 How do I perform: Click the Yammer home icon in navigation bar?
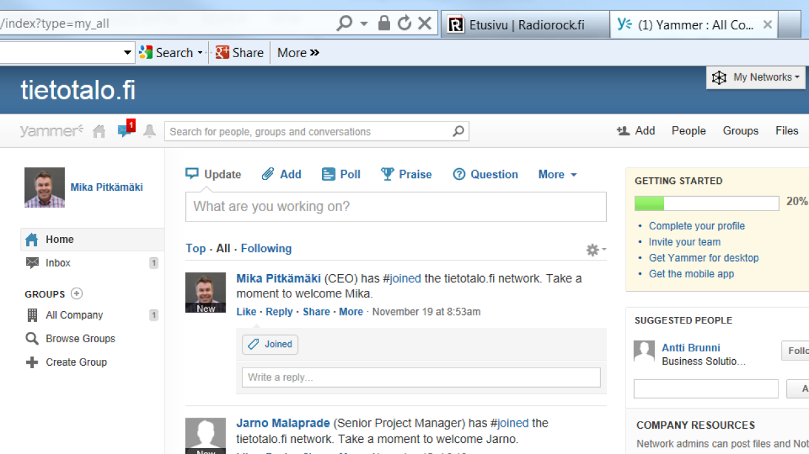(x=99, y=132)
